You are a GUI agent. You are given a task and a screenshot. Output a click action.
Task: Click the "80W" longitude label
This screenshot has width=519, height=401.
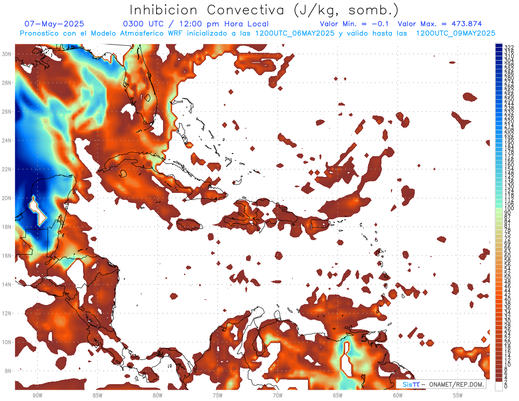pos(157,395)
